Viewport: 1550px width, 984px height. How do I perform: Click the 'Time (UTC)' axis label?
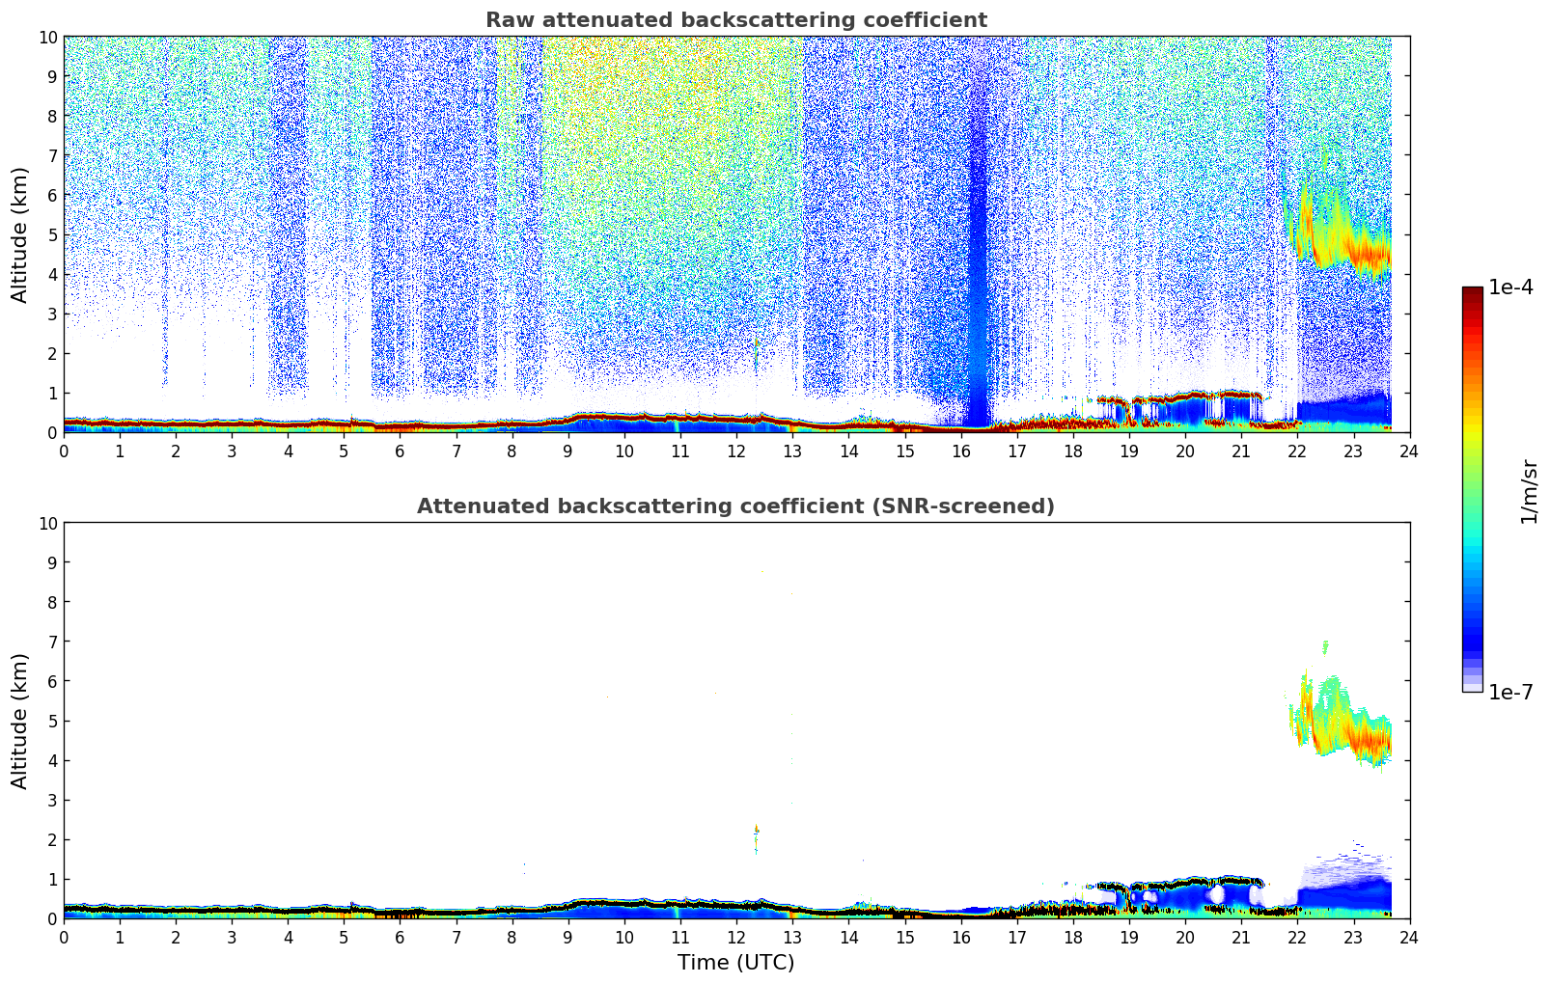(x=735, y=962)
